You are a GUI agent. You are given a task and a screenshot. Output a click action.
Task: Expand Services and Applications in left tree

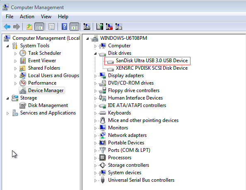click(x=7, y=113)
